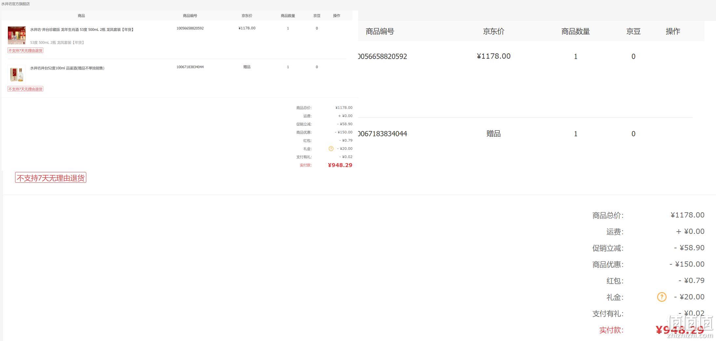This screenshot has height=341, width=716.
Task: Click small 运费 value + ¥0.00
Action: [x=345, y=116]
